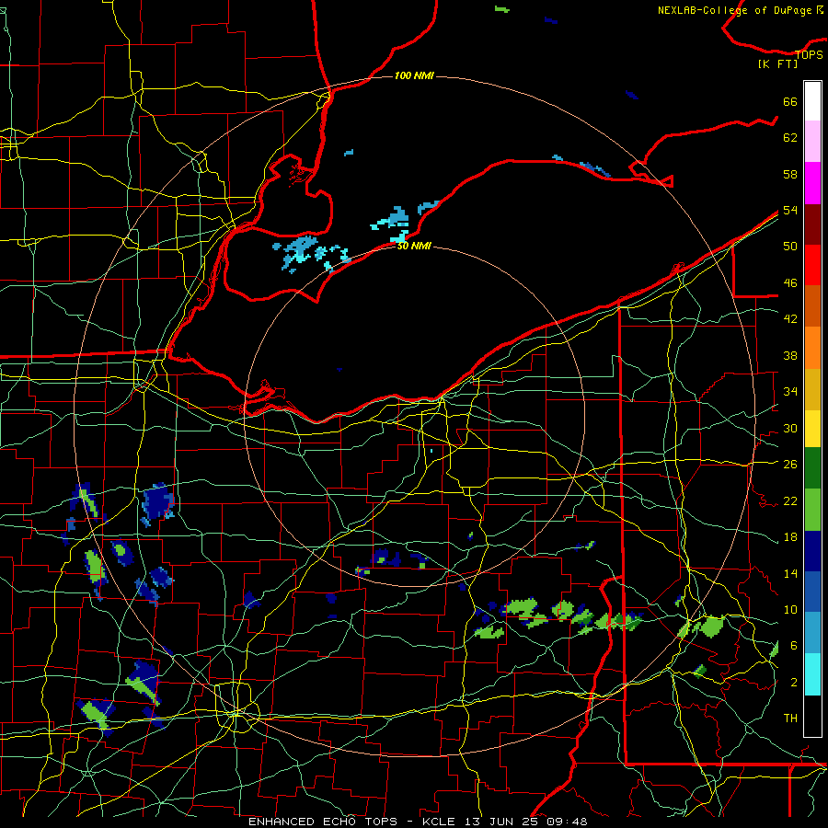Screen dimensions: 828x828
Task: Select the black TH legend swatch
Action: pos(812,716)
